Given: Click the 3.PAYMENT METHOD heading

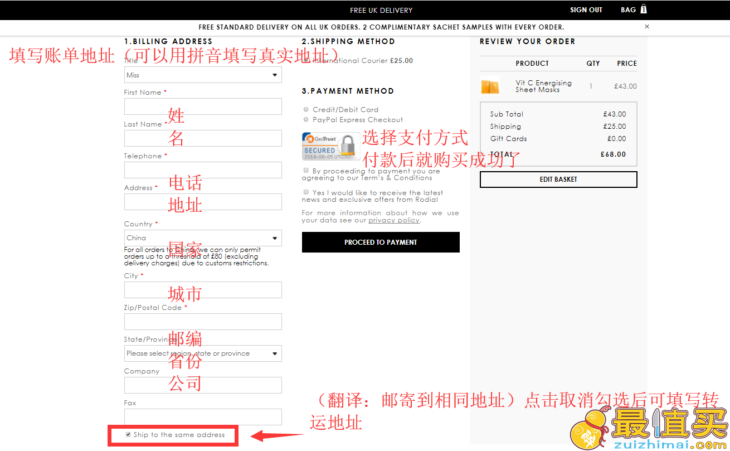Looking at the screenshot, I should tap(348, 91).
